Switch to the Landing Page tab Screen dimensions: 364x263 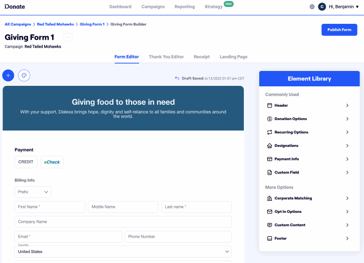pos(233,57)
